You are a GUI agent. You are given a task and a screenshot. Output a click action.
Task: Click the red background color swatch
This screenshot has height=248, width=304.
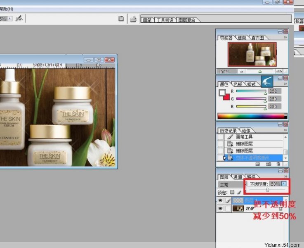pyautogui.click(x=227, y=97)
